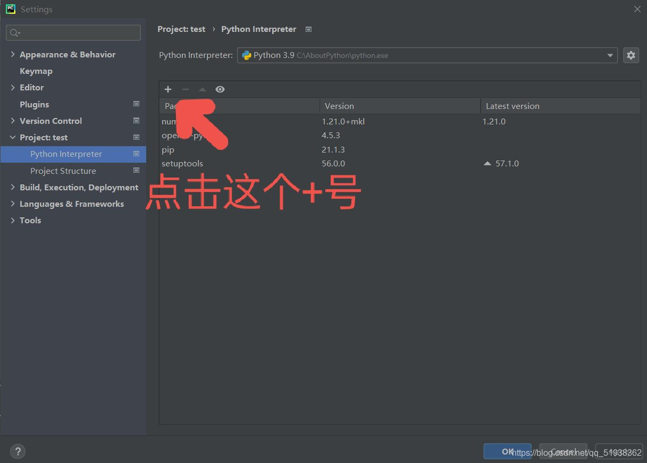Click the icon next to Python Interpreter breadcrumb
647x463 pixels.
tap(308, 29)
